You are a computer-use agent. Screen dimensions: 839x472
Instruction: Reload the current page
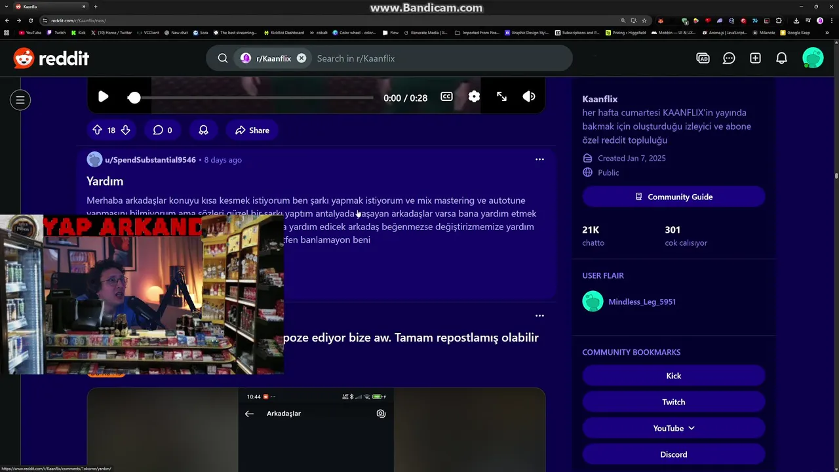31,20
